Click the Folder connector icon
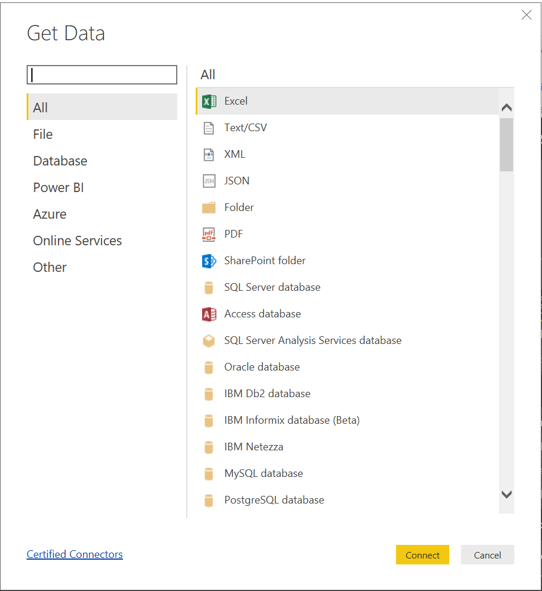Screen dimensions: 542x591 coord(209,207)
